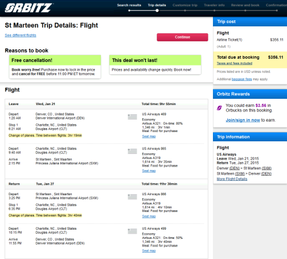Click St Marteen Trip Details: Flight heading

[x=51, y=25]
